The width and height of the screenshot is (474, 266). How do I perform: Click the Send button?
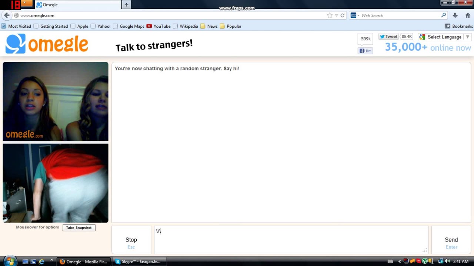(x=451, y=240)
